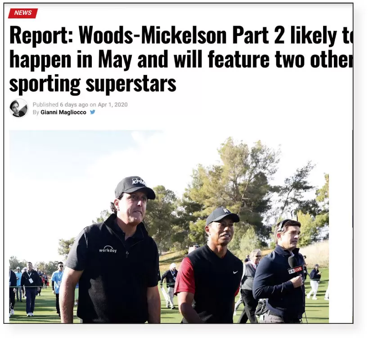Viewport: 369px width, 340px height.
Task: Click the author's round profile avatar
Action: (19, 108)
